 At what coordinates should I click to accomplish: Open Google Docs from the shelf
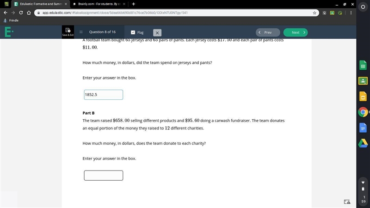pyautogui.click(x=363, y=128)
